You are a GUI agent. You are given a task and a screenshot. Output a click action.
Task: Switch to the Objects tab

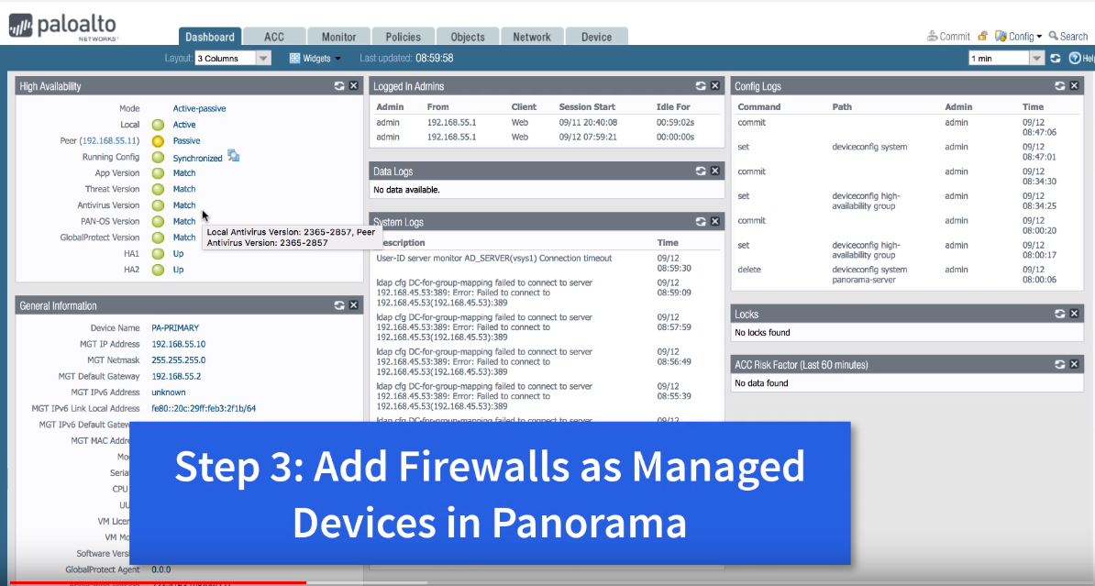click(x=467, y=37)
